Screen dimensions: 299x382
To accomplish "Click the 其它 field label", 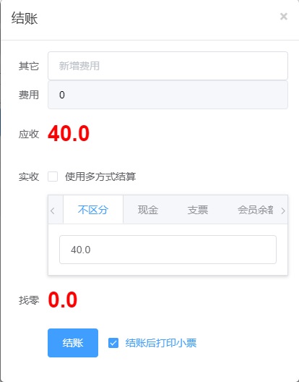I will 29,66.
